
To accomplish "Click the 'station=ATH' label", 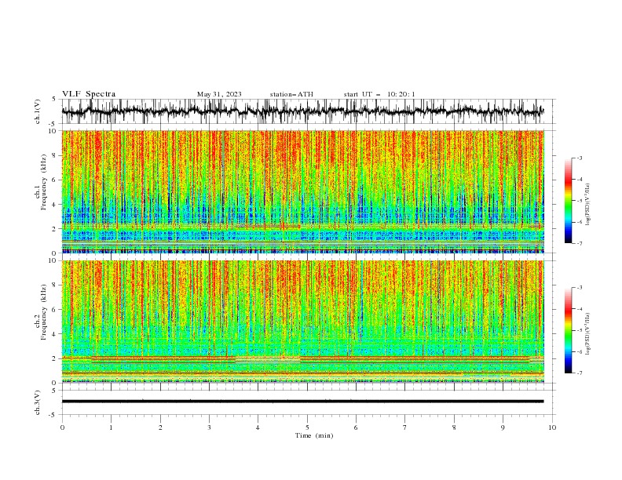I will [x=291, y=94].
